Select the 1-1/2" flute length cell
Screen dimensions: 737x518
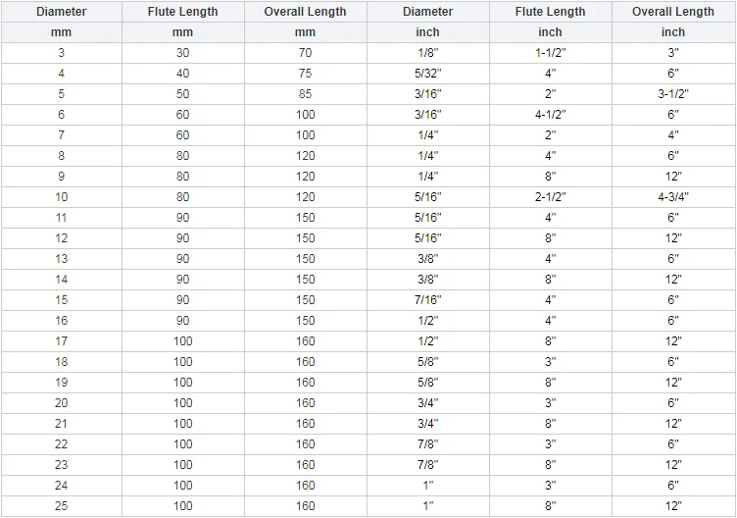click(551, 53)
